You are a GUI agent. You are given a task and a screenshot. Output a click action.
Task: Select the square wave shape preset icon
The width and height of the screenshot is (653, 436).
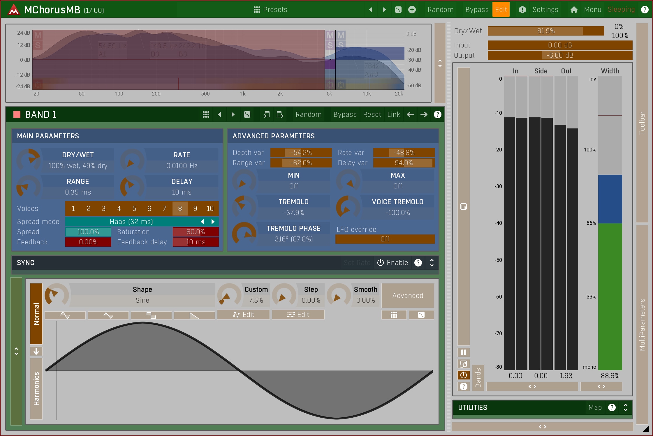pos(151,315)
